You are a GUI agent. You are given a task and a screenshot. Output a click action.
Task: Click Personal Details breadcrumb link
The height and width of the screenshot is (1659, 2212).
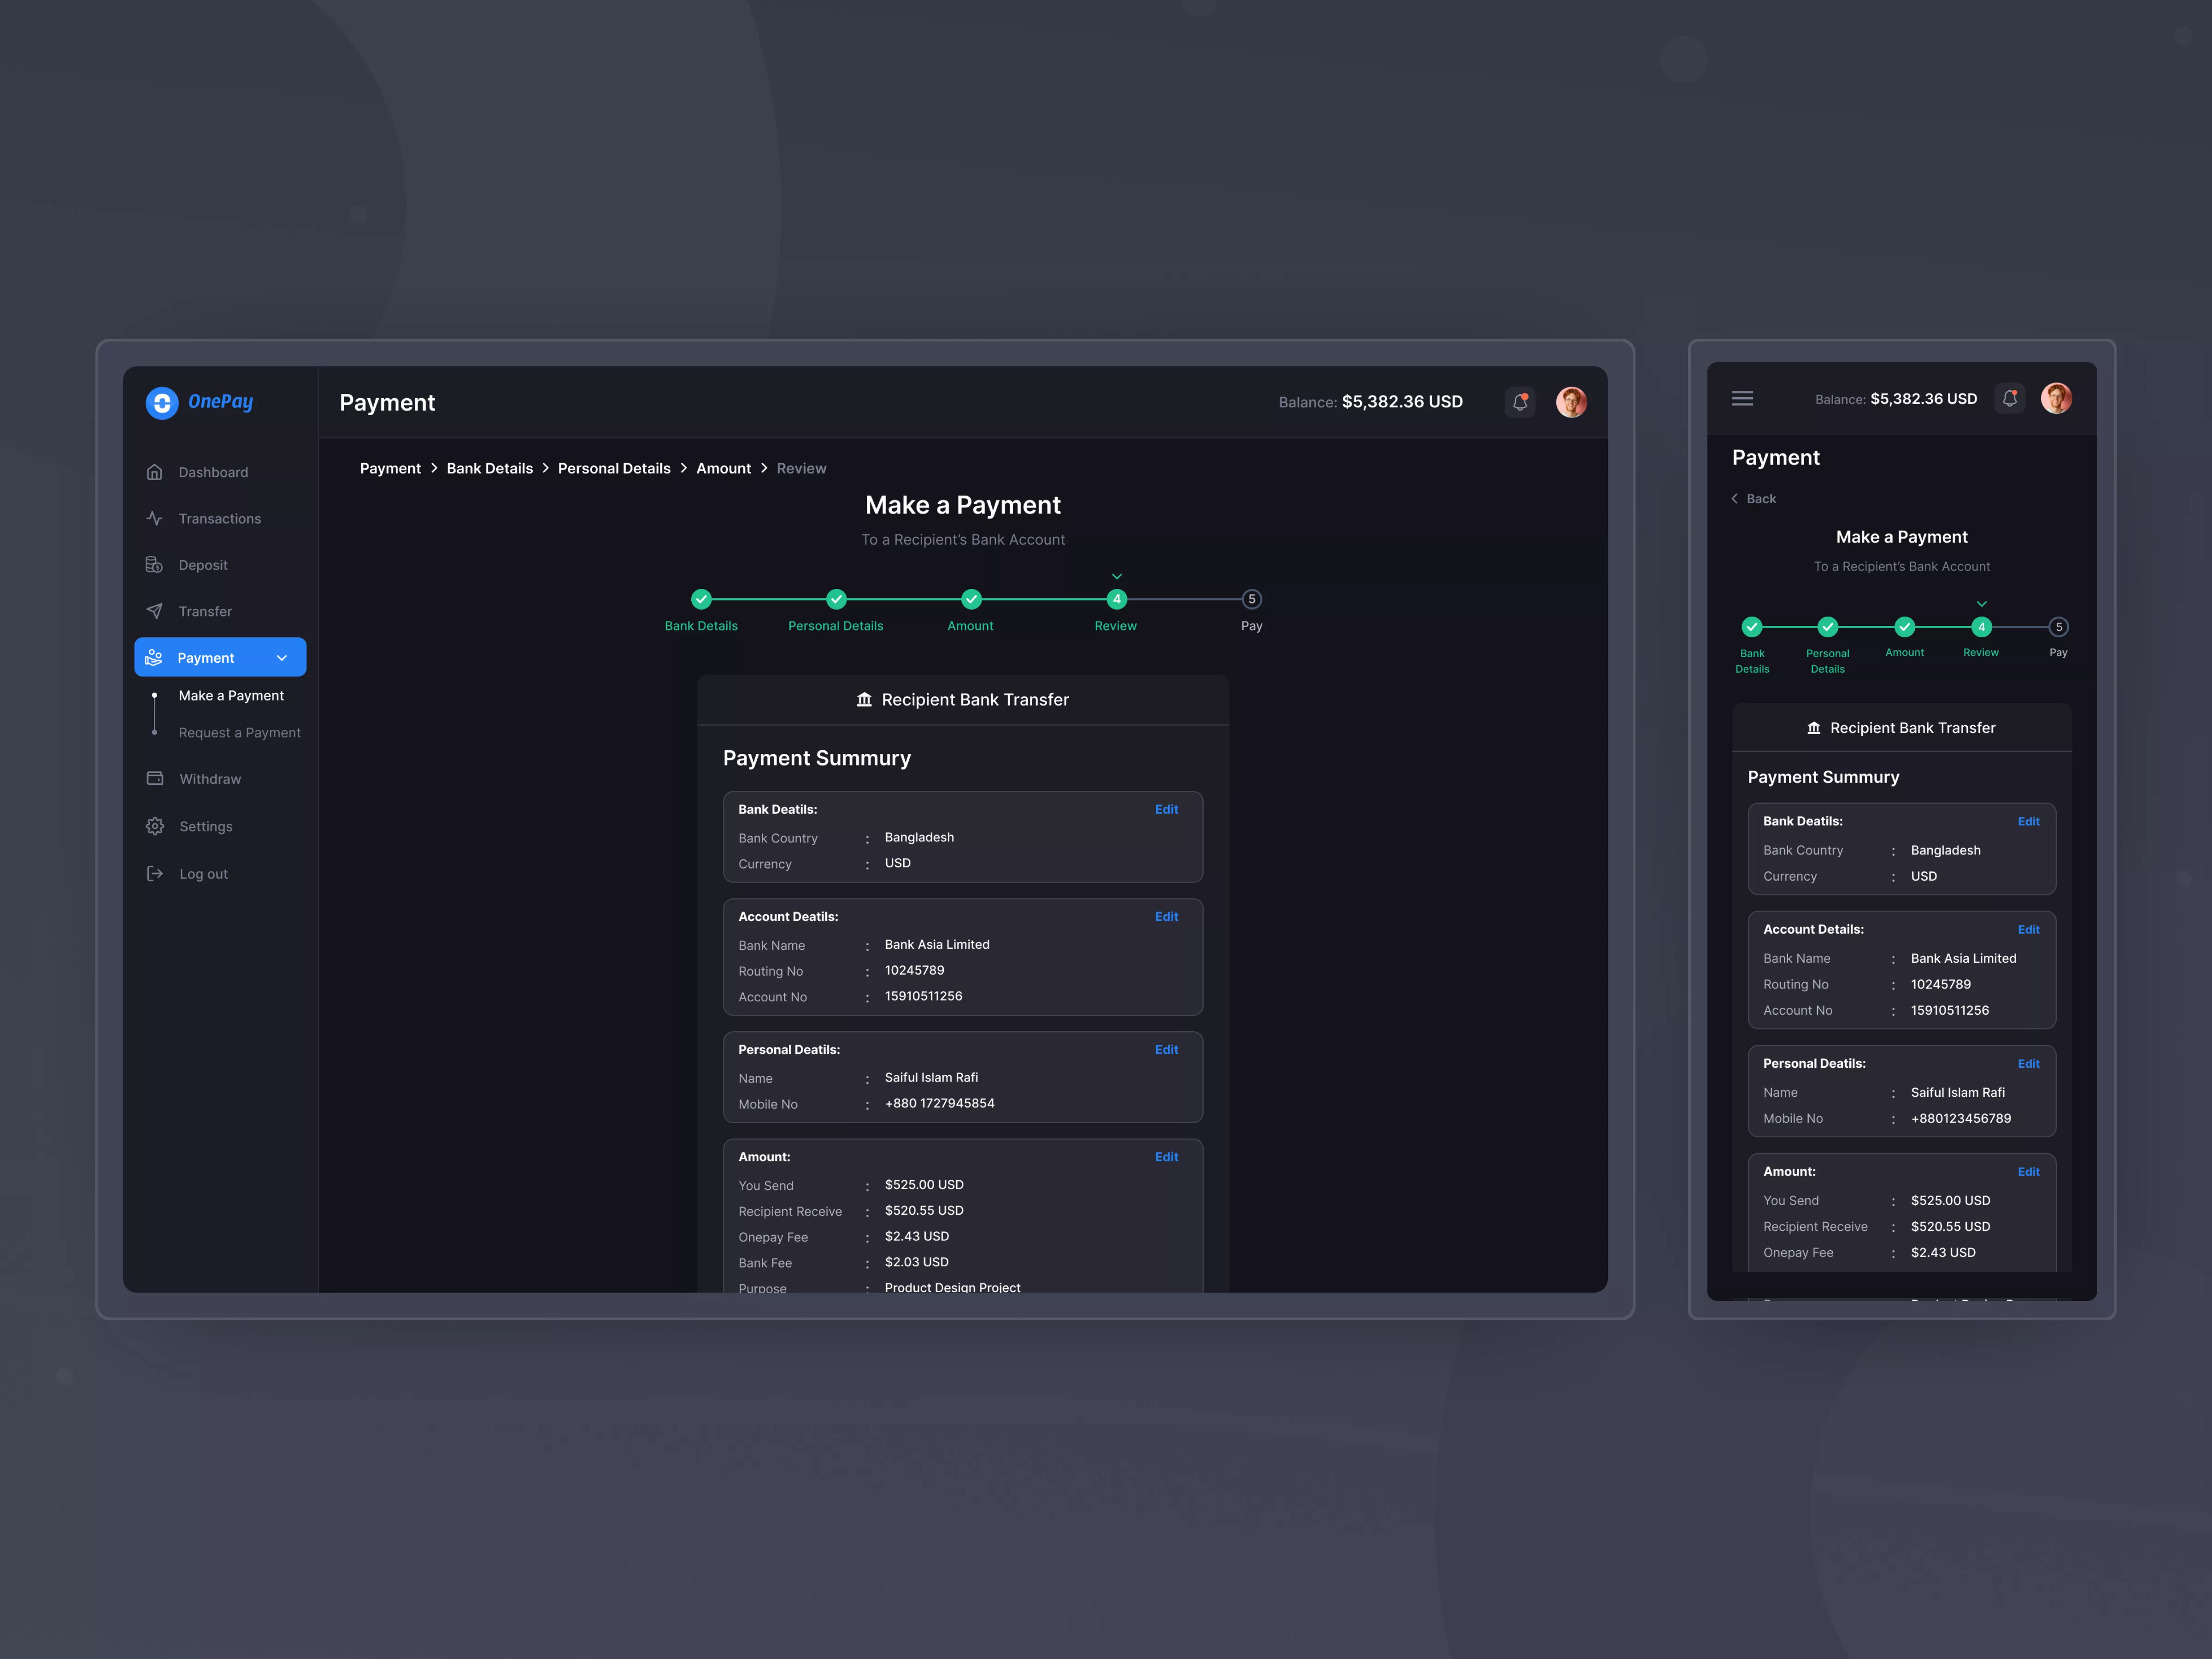pos(614,468)
